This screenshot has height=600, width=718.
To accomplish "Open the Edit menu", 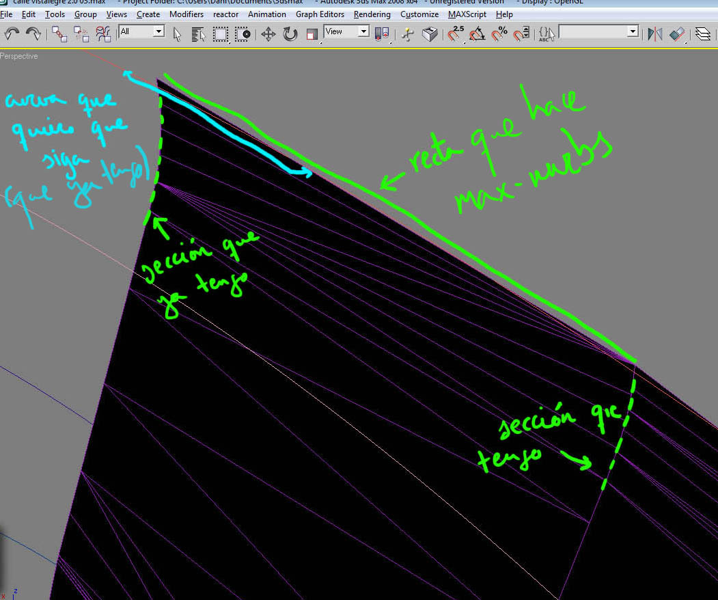I will coord(29,14).
